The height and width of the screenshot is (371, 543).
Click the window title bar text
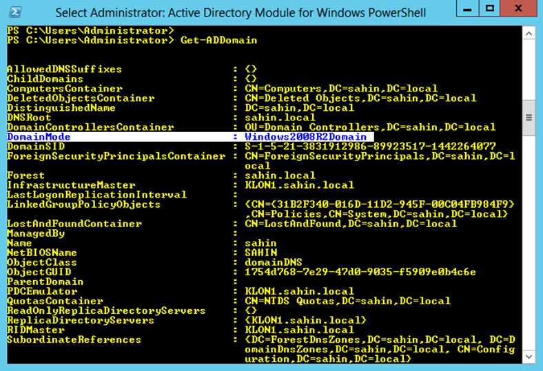point(240,13)
